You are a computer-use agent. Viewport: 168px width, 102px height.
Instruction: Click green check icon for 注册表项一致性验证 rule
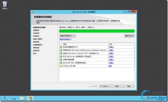coord(61,56)
